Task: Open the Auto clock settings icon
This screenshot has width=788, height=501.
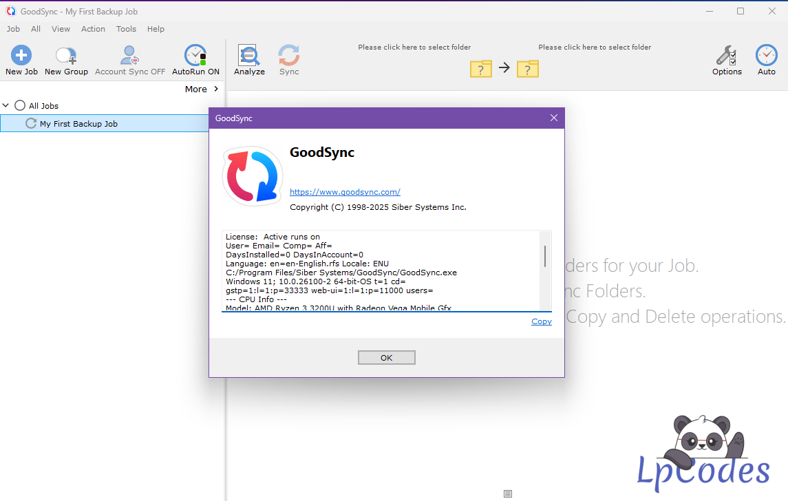Action: 767,55
